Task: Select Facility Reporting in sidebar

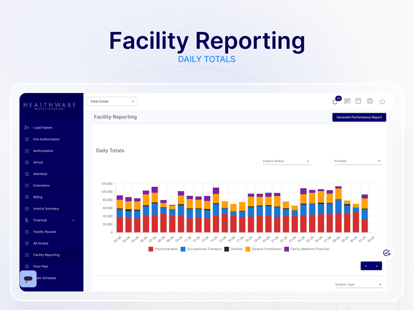Action: (46, 255)
